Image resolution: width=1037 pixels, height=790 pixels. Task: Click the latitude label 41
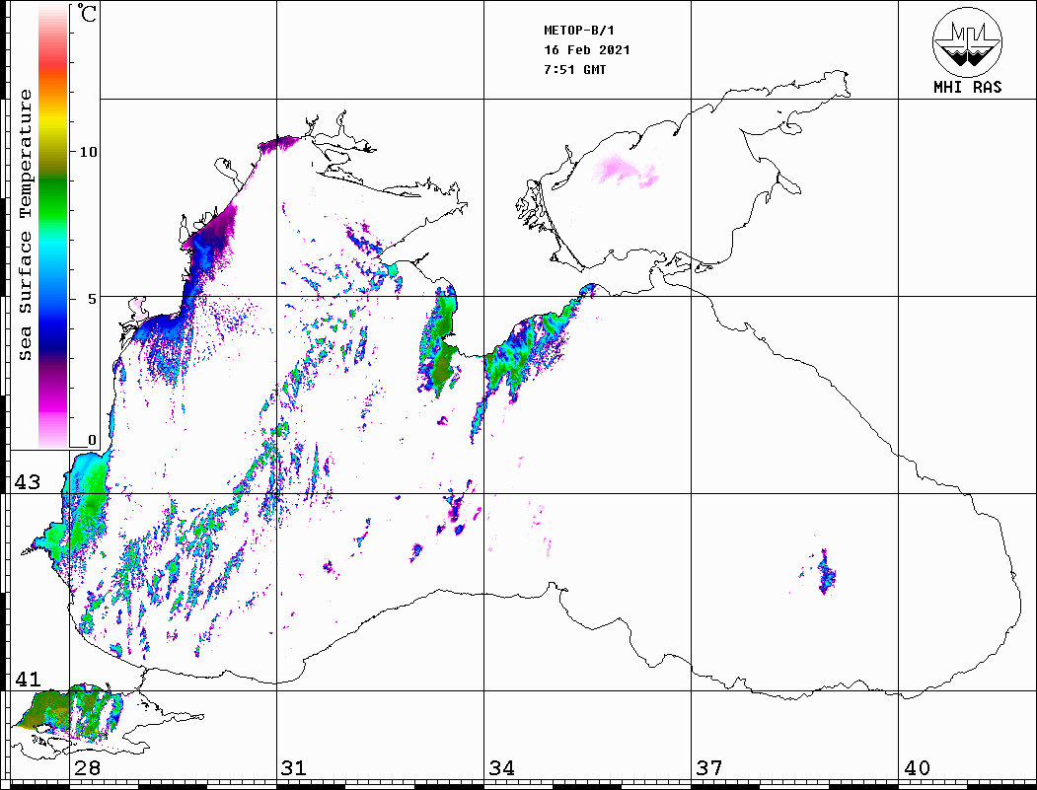tap(27, 679)
